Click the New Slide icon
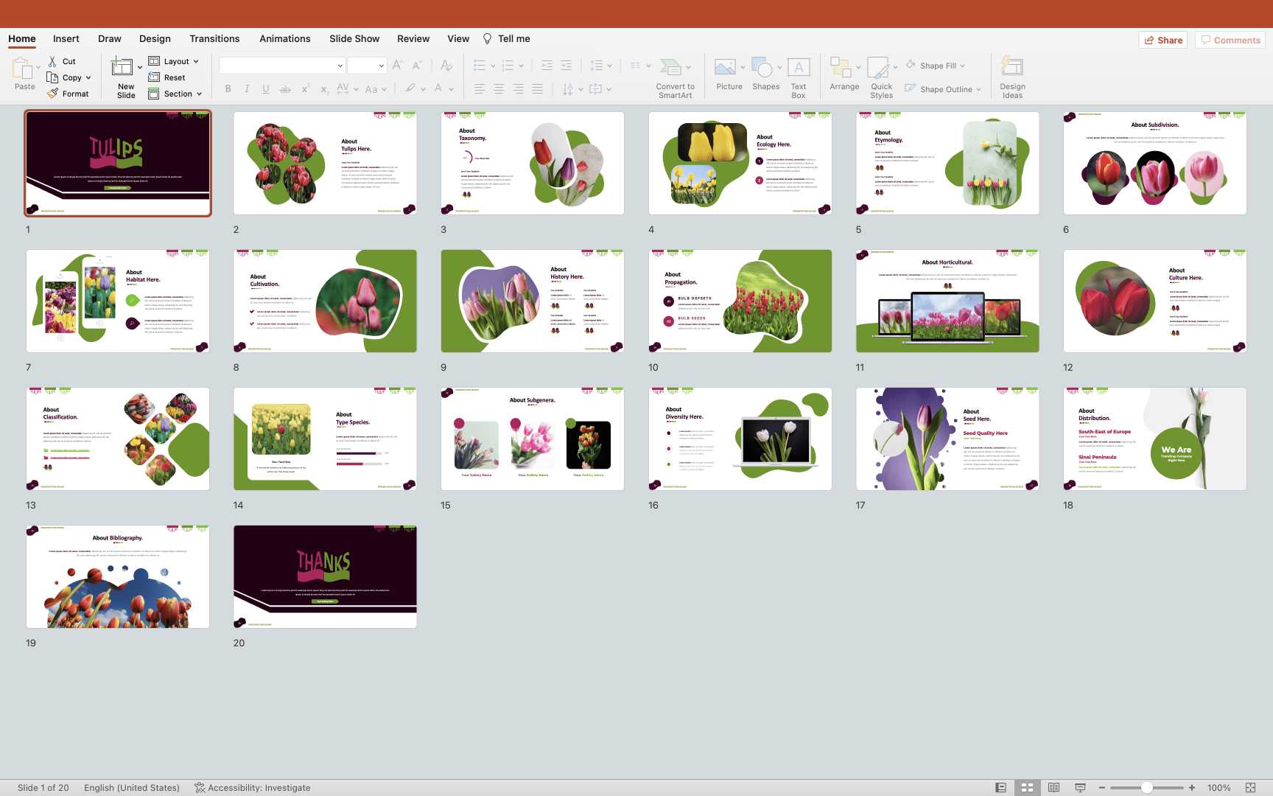Image resolution: width=1273 pixels, height=796 pixels. 122,68
